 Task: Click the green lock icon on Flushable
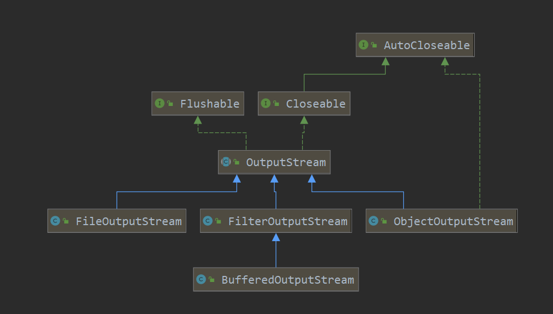(x=170, y=104)
